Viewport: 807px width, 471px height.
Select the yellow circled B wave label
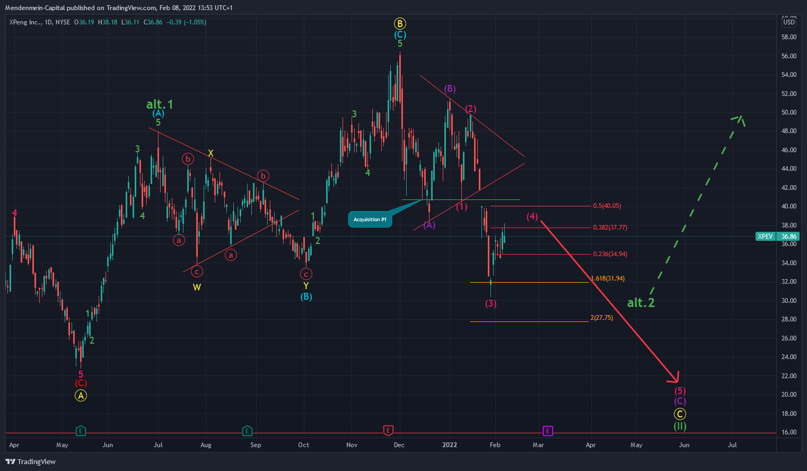[x=400, y=23]
